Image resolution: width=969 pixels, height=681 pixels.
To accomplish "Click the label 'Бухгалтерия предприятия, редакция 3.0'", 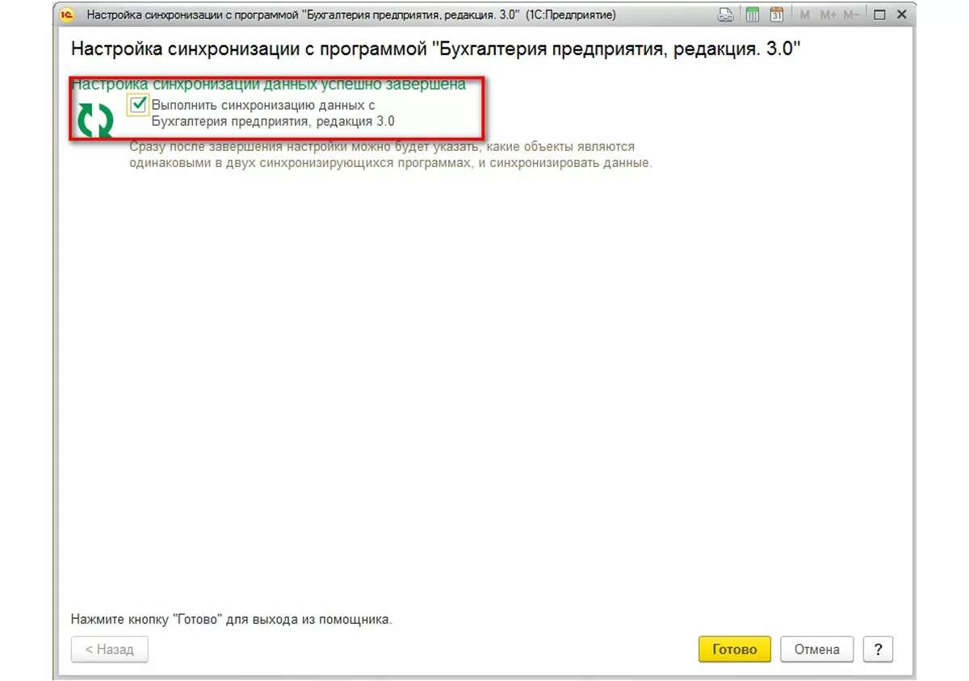I will pyautogui.click(x=272, y=121).
